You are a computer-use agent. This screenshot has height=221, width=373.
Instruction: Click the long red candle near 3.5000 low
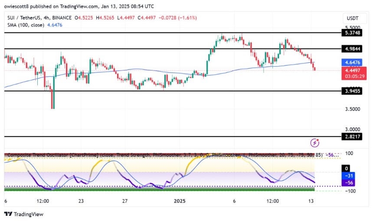pos(51,99)
